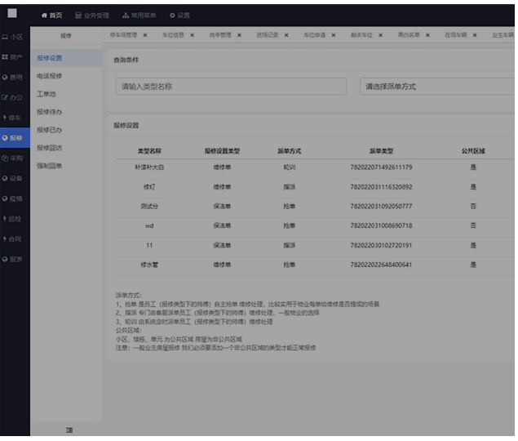Screen dimensions: 518x441
Task: Close the 停车场管理 tab
Action: point(145,35)
